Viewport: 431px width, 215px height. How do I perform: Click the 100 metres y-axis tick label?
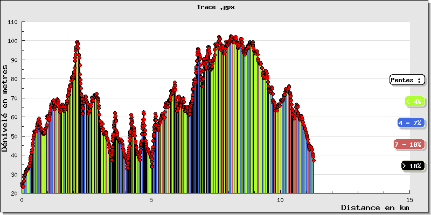tap(12, 41)
